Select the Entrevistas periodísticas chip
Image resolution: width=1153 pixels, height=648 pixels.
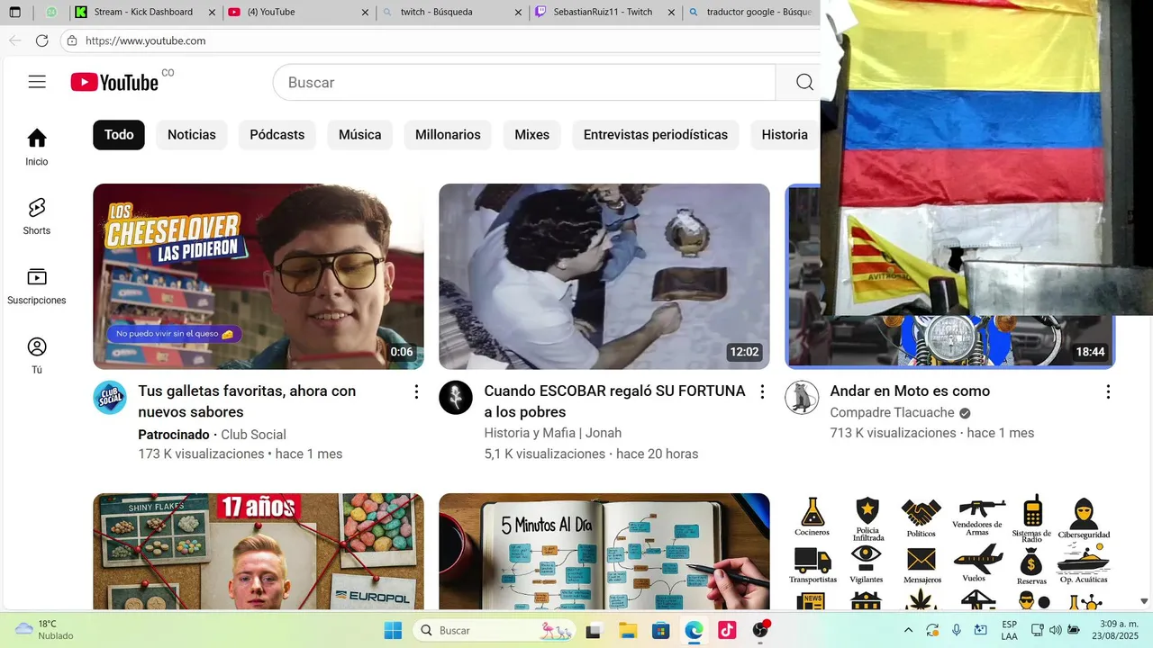pos(656,134)
